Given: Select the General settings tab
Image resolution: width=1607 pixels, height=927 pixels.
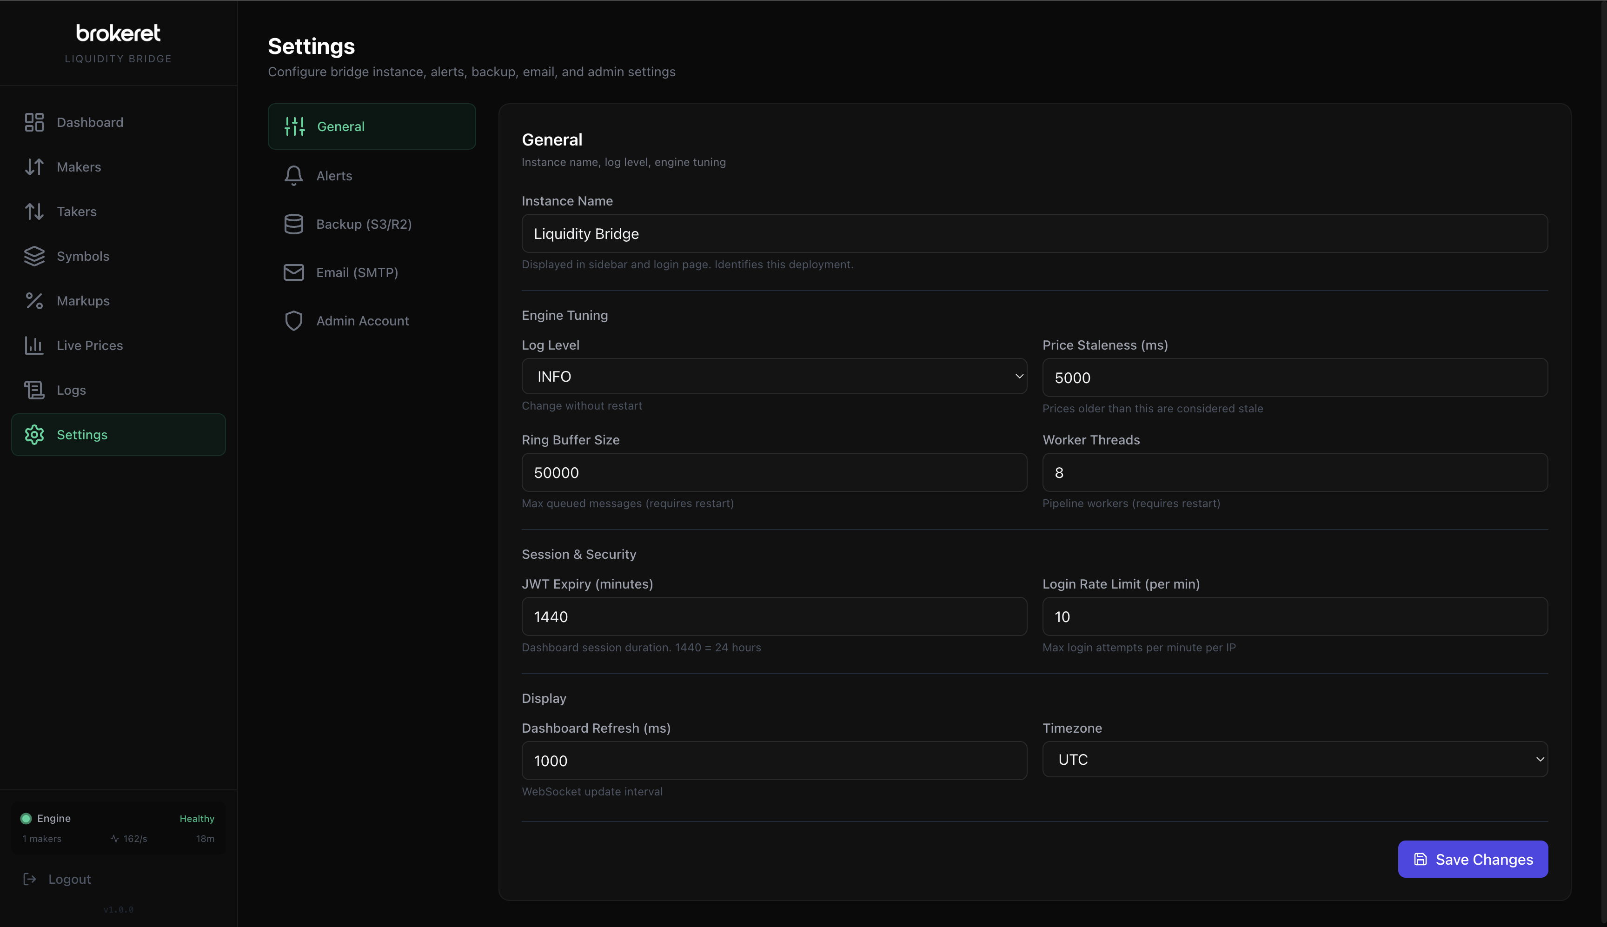Looking at the screenshot, I should pyautogui.click(x=372, y=126).
